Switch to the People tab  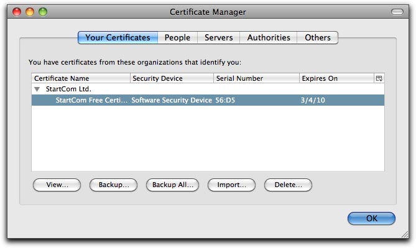point(177,37)
